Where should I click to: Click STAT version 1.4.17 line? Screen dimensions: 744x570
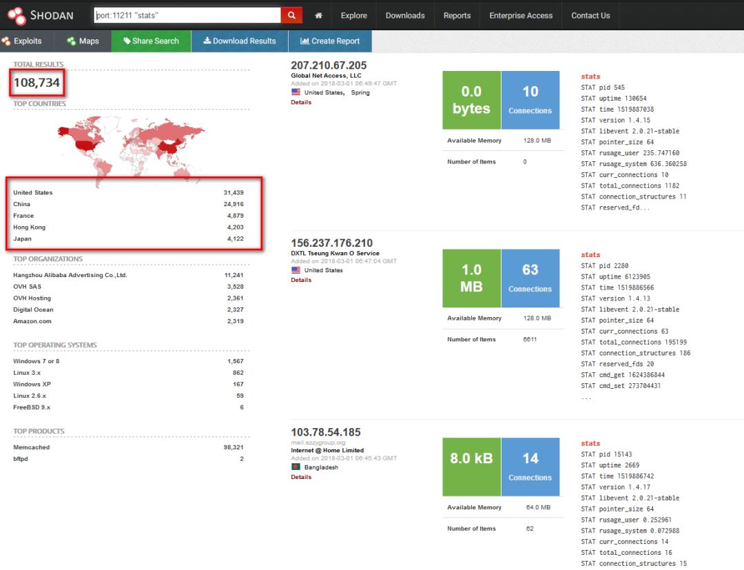point(615,487)
